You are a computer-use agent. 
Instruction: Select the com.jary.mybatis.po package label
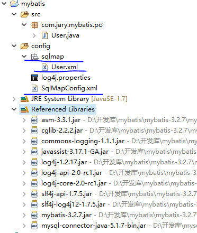[72, 25]
